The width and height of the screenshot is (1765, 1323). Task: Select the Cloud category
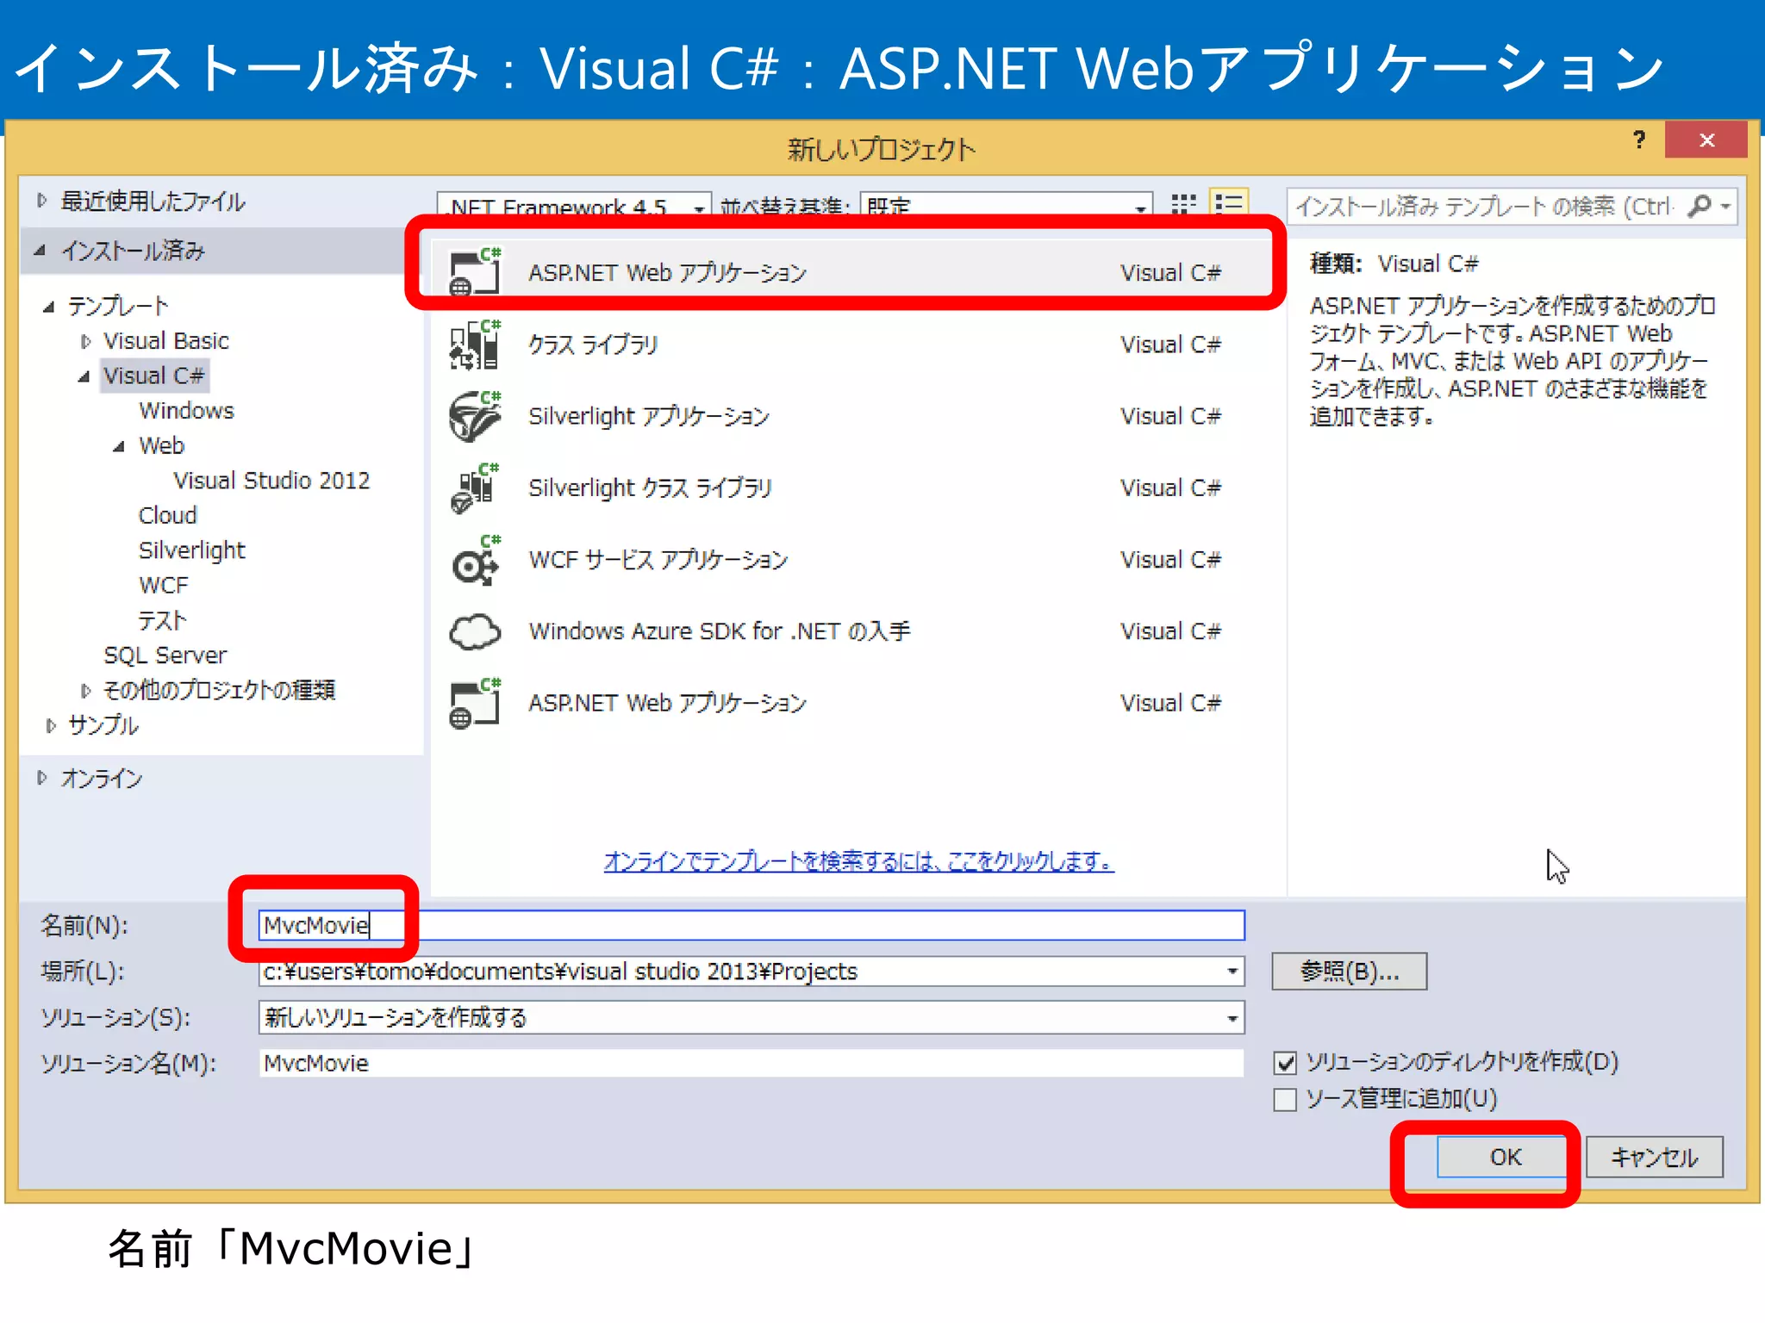[167, 515]
